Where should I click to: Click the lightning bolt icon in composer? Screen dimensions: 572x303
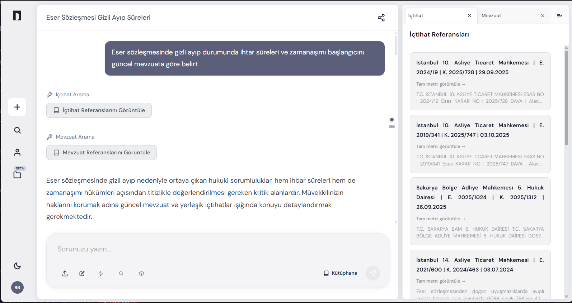coord(101,274)
